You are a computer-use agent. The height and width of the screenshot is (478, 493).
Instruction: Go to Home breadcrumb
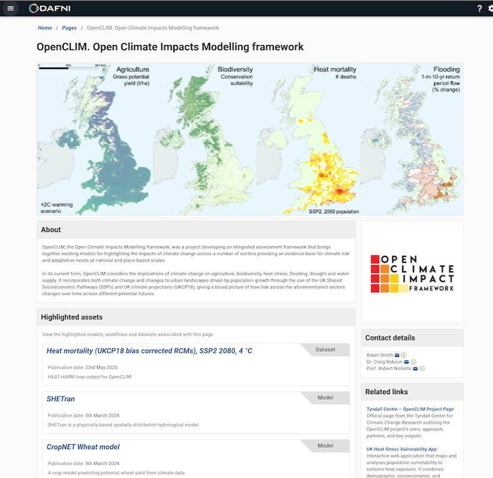pos(44,28)
